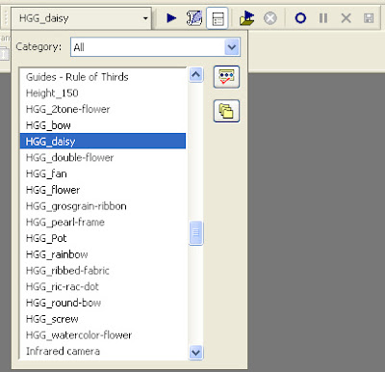Select Guides - Rule of Thirds script

[103, 77]
